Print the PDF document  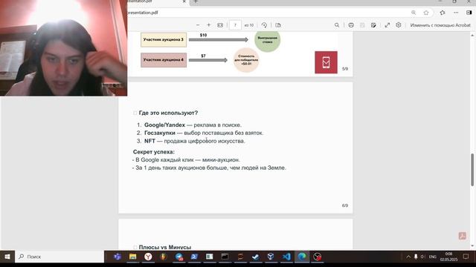point(351,25)
